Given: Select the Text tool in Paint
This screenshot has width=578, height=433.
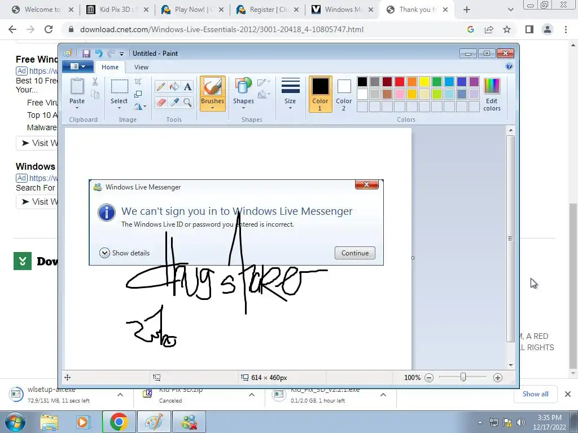Looking at the screenshot, I should [x=187, y=86].
